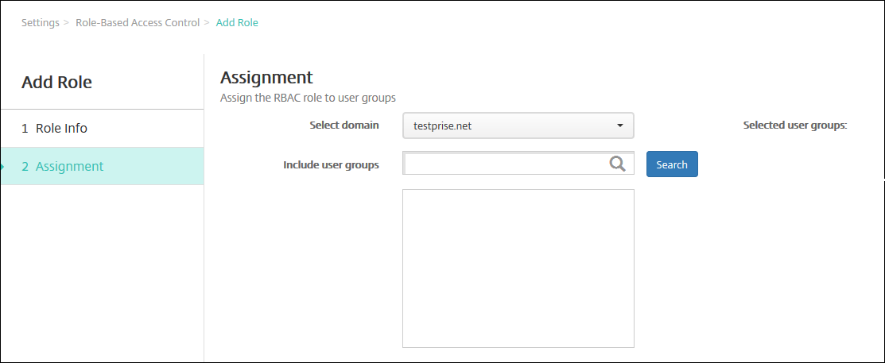Open the Select domain dropdown arrow
Screen dimensions: 885x363
pyautogui.click(x=619, y=126)
